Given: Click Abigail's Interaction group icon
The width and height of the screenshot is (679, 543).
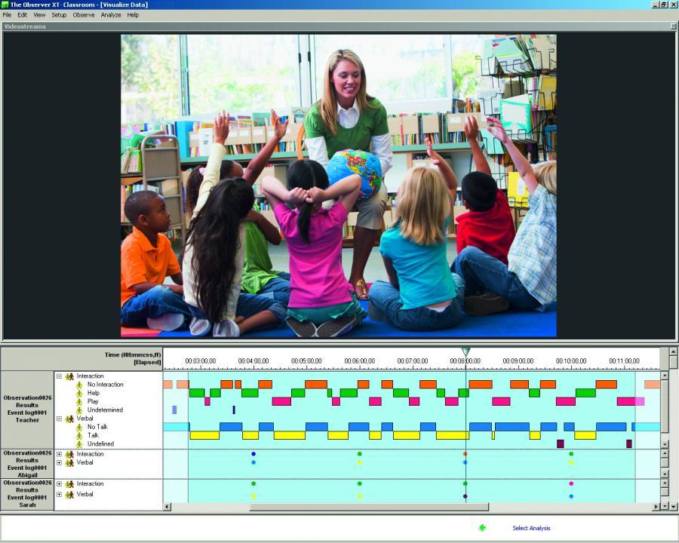Looking at the screenshot, I should tap(69, 454).
